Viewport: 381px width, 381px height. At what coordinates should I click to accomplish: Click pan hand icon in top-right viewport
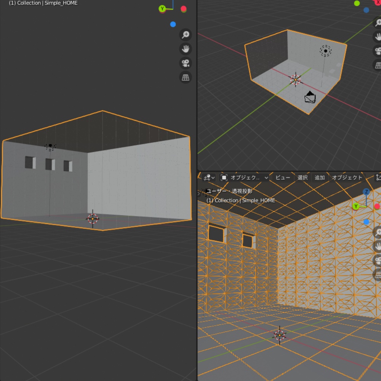[x=378, y=37]
